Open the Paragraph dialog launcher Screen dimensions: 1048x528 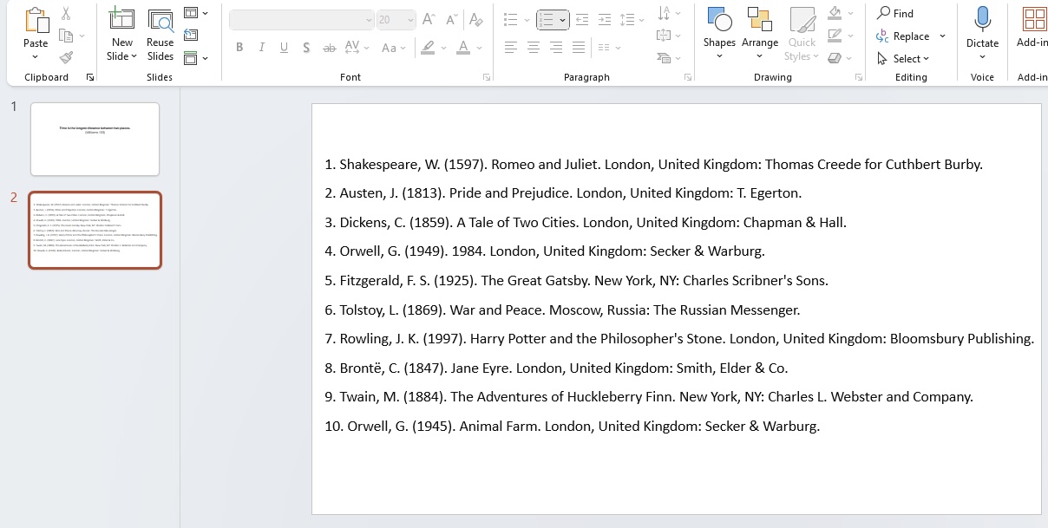tap(688, 78)
